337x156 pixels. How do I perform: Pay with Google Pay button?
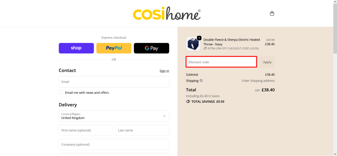152,48
